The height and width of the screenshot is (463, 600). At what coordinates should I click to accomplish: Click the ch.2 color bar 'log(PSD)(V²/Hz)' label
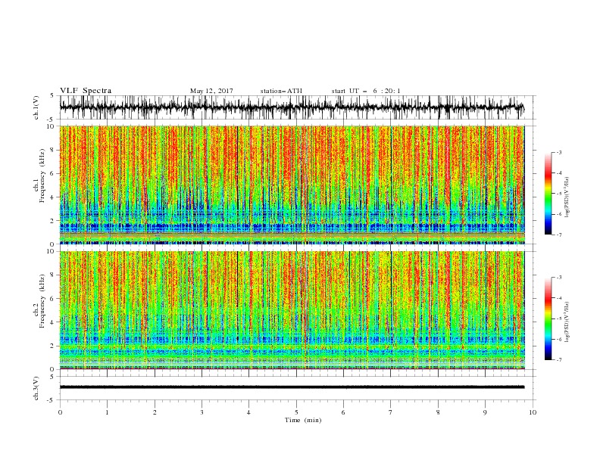(x=567, y=322)
